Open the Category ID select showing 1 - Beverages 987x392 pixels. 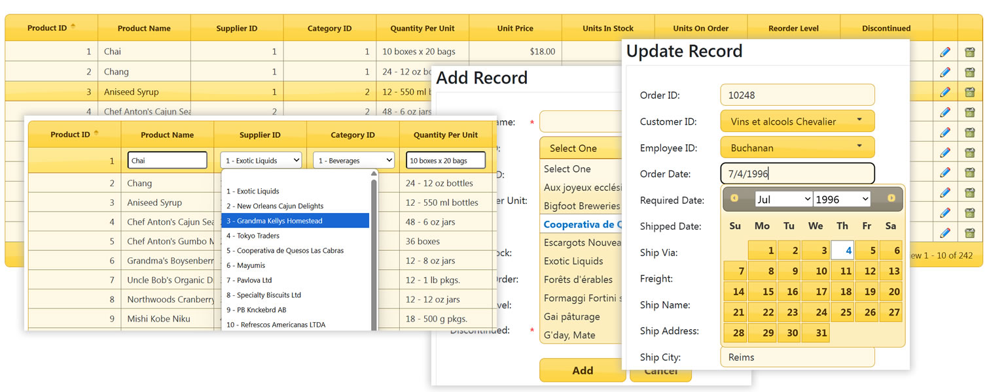pyautogui.click(x=354, y=160)
